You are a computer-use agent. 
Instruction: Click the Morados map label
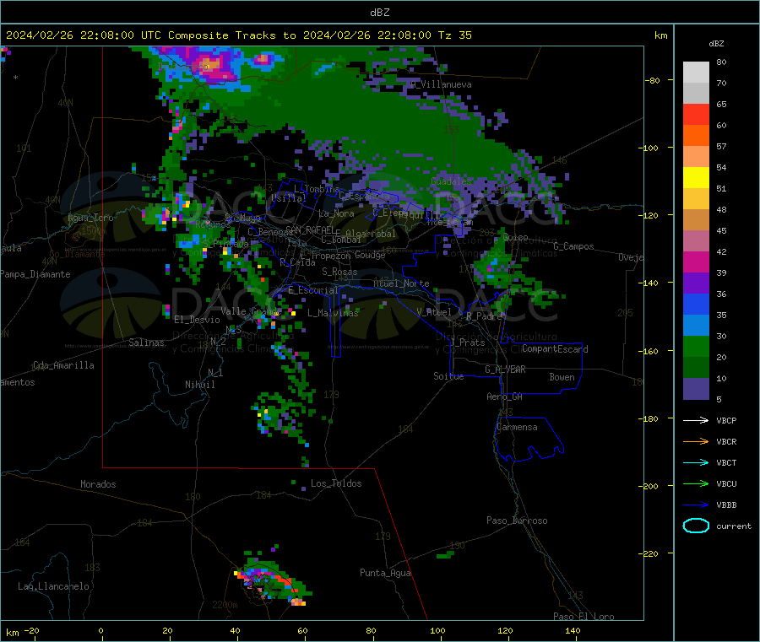98,484
